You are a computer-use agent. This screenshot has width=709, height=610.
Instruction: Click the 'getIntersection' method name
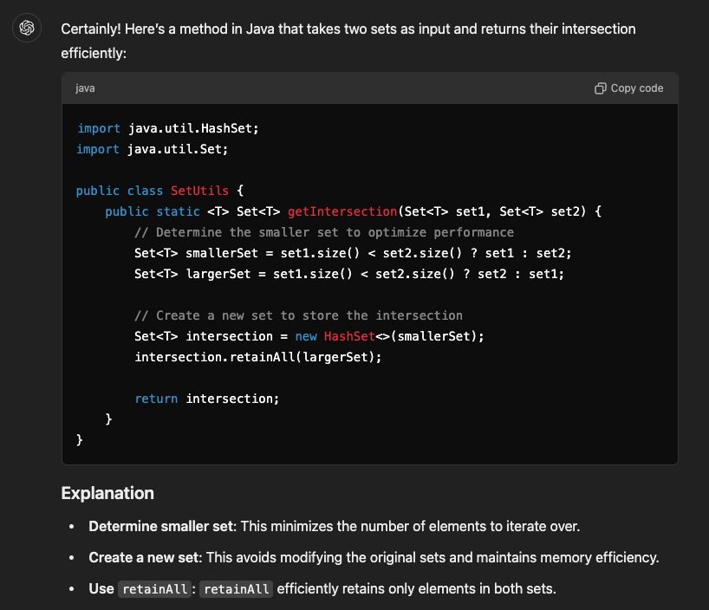click(x=342, y=211)
